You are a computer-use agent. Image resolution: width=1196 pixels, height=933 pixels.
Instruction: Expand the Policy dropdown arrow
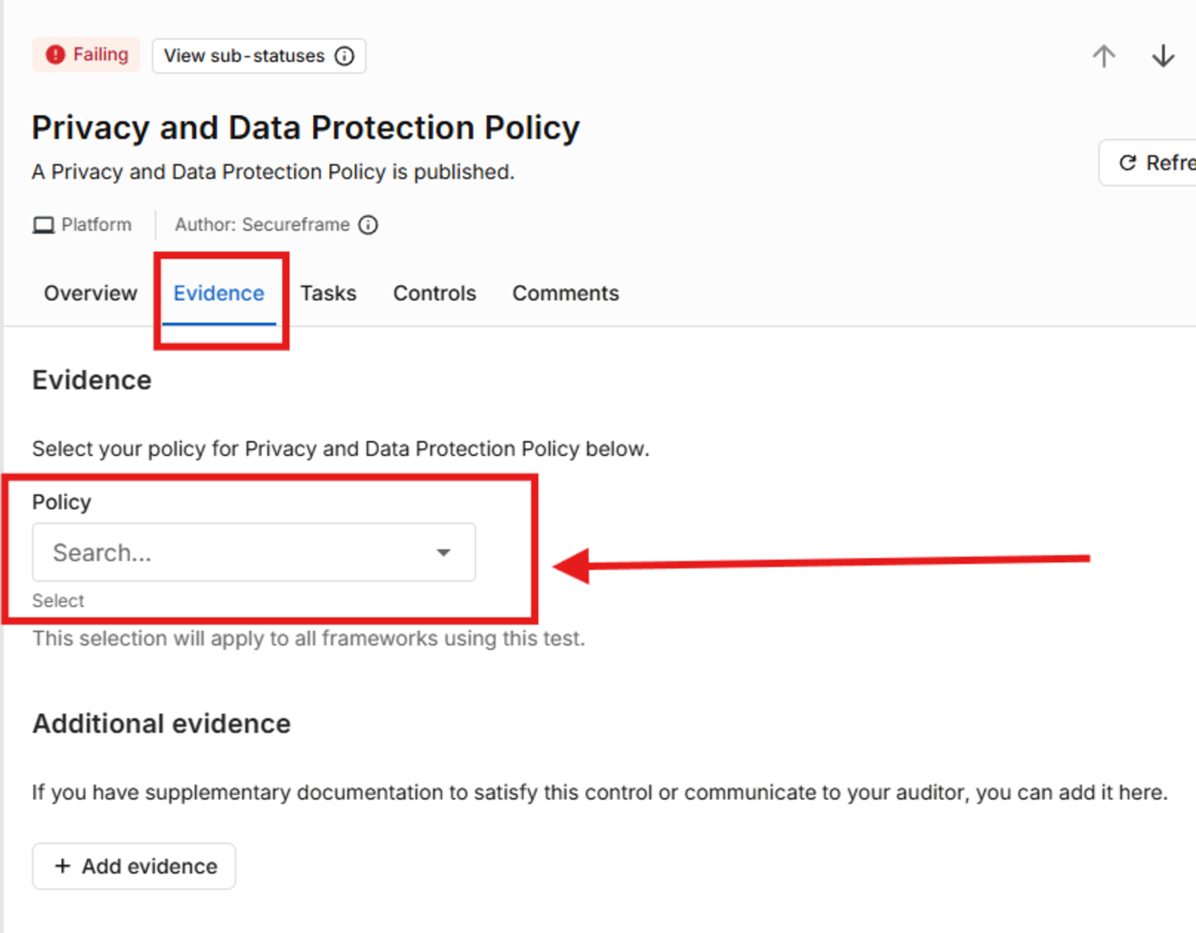tap(443, 553)
